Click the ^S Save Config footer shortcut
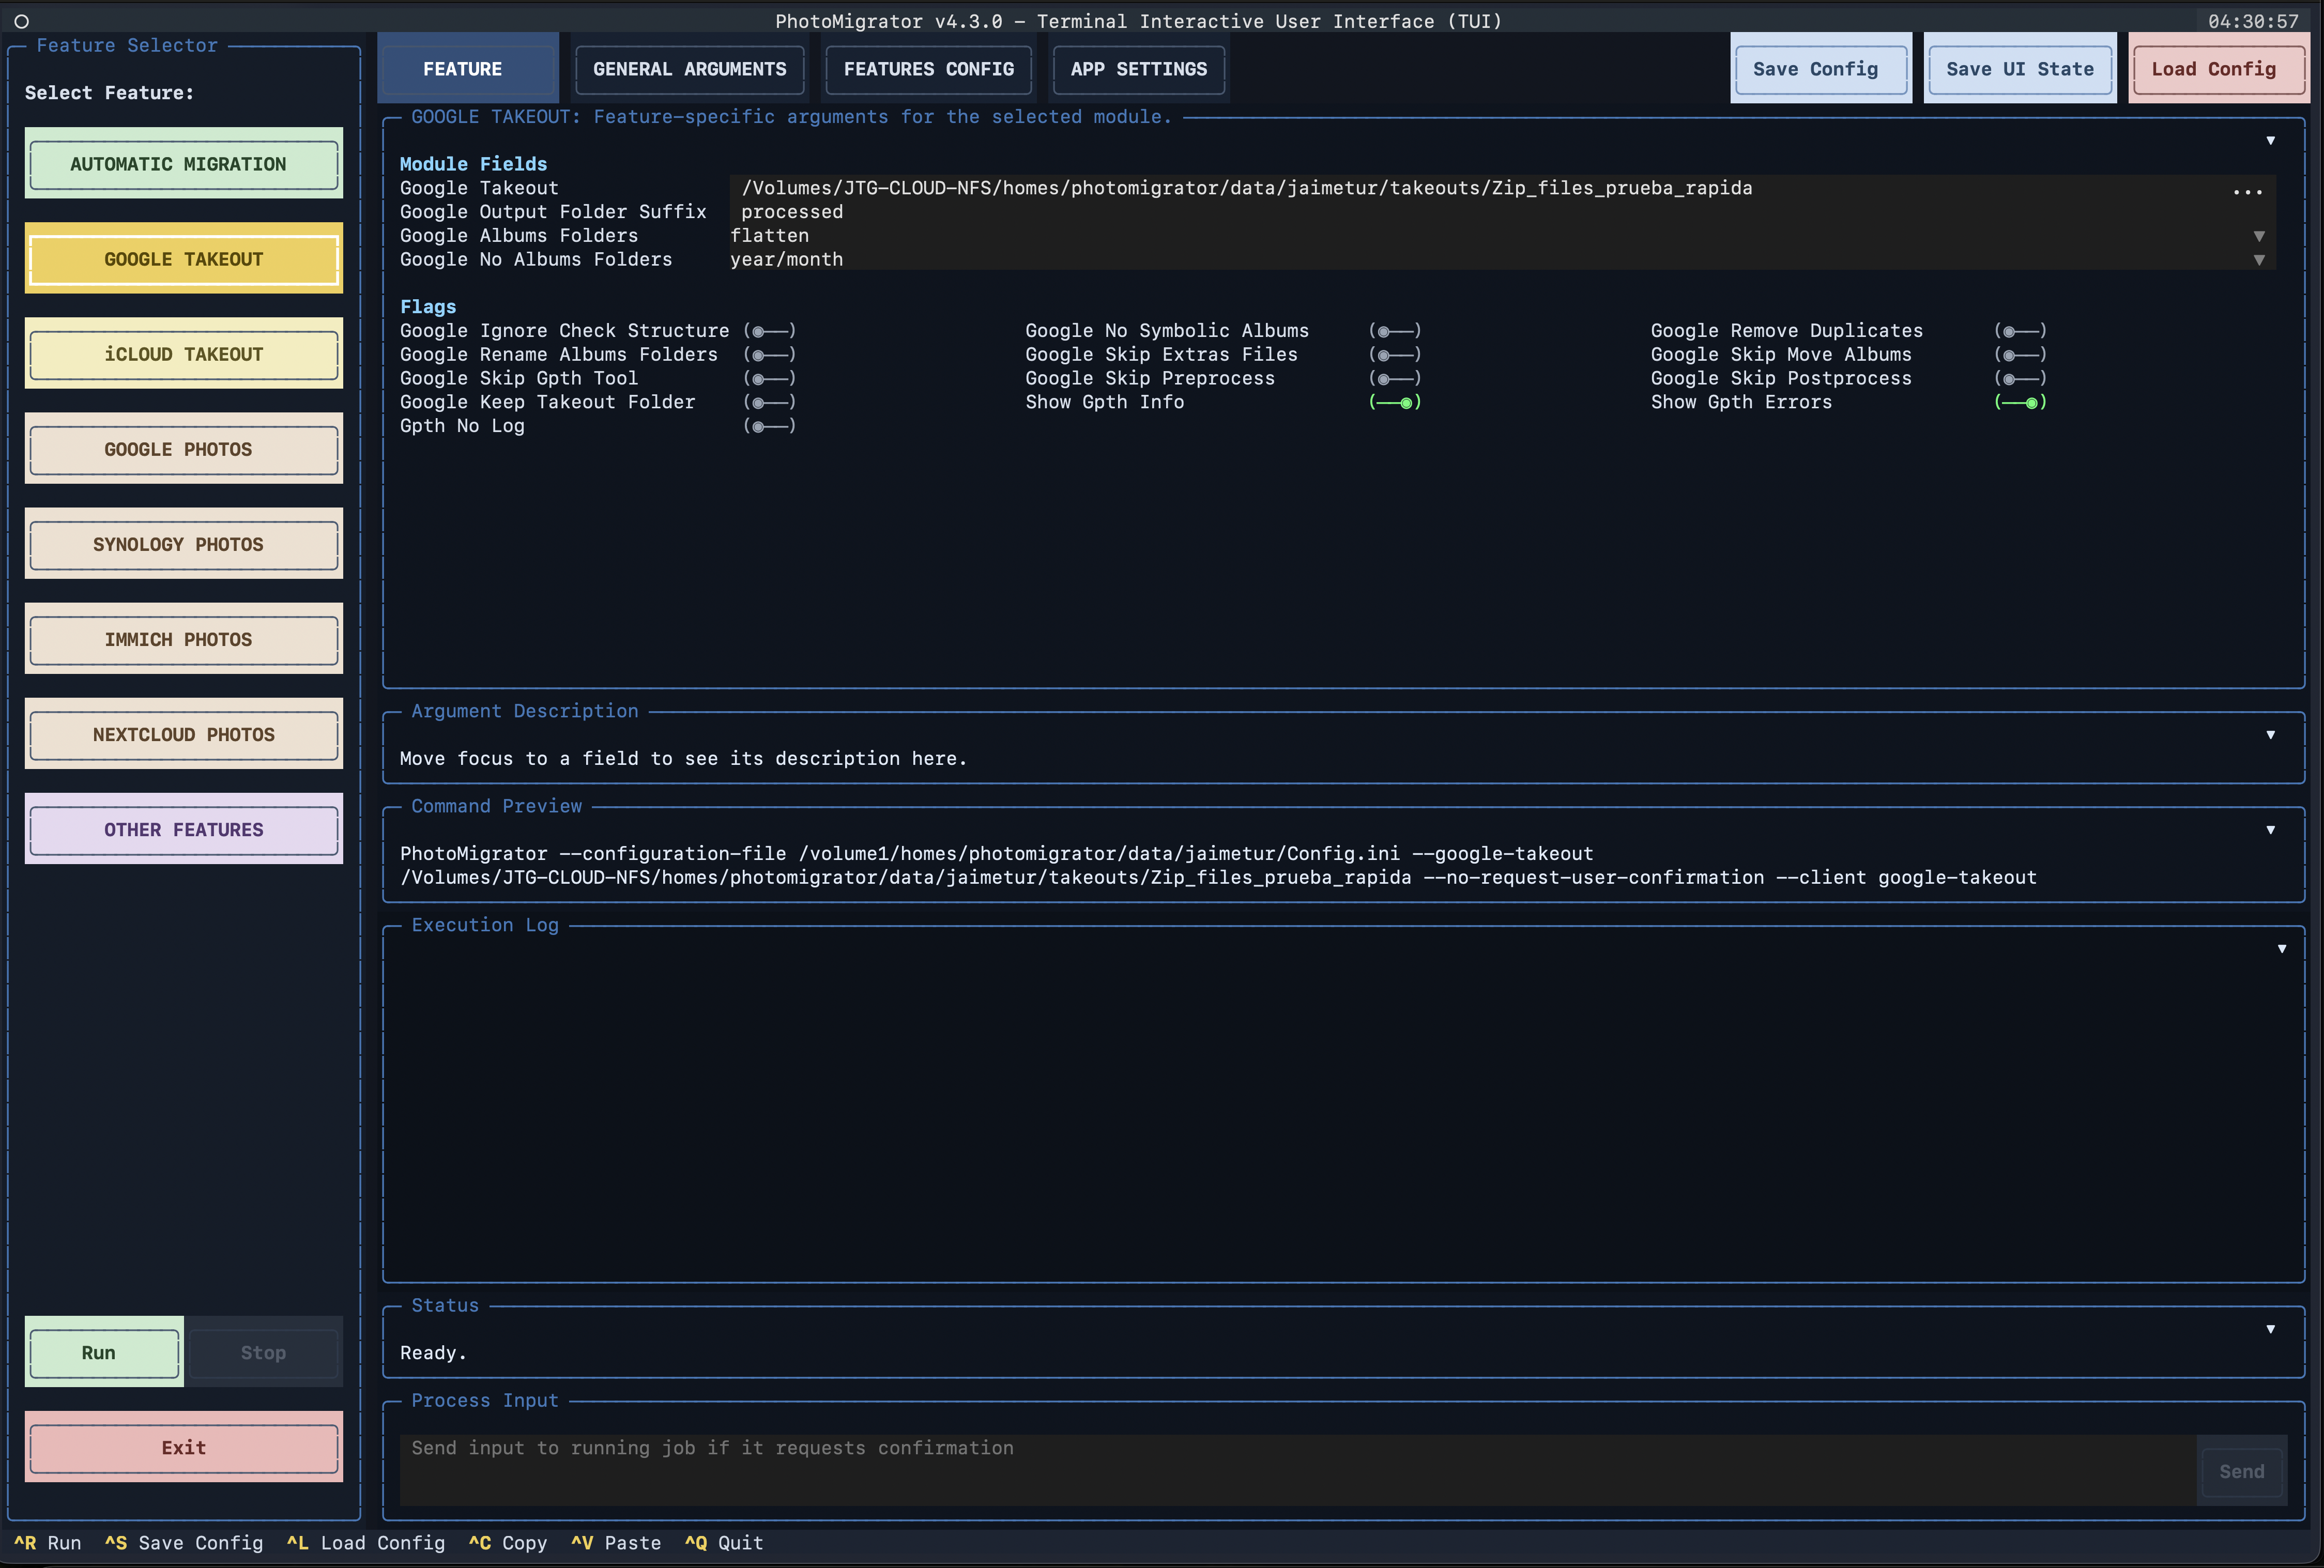This screenshot has height=1568, width=2324. point(184,1543)
